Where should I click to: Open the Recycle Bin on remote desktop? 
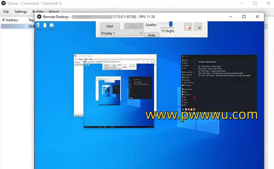point(38,26)
